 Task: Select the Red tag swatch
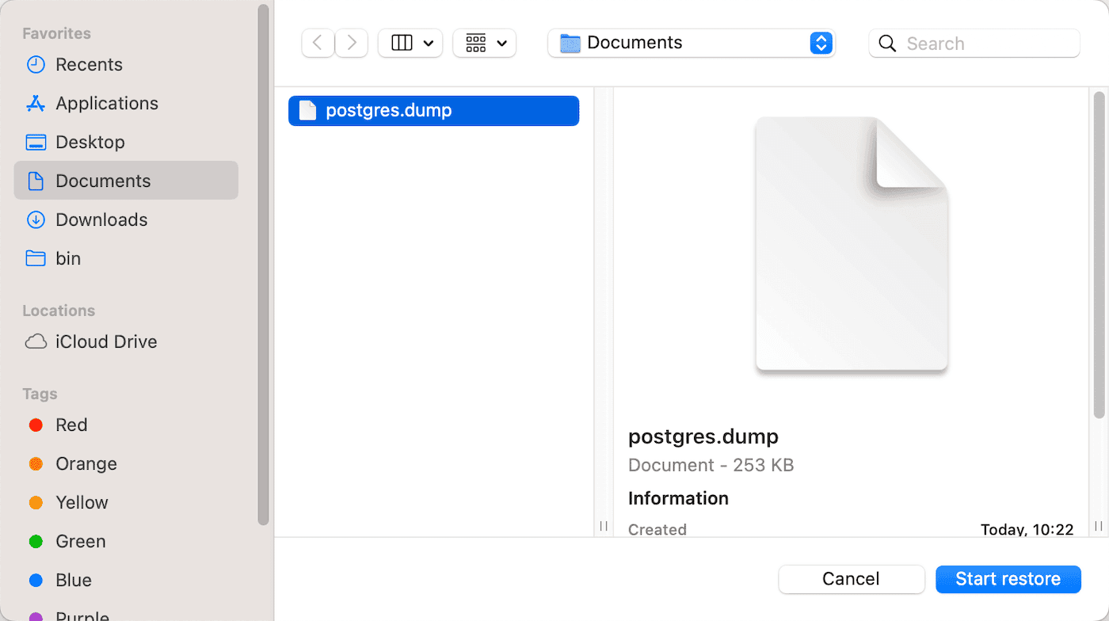(x=35, y=425)
